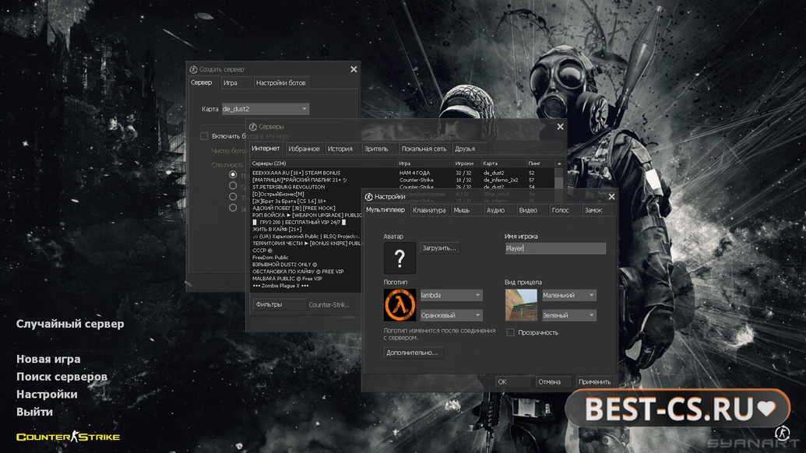Select the 'Мультиплеер' settings tab

coord(385,209)
